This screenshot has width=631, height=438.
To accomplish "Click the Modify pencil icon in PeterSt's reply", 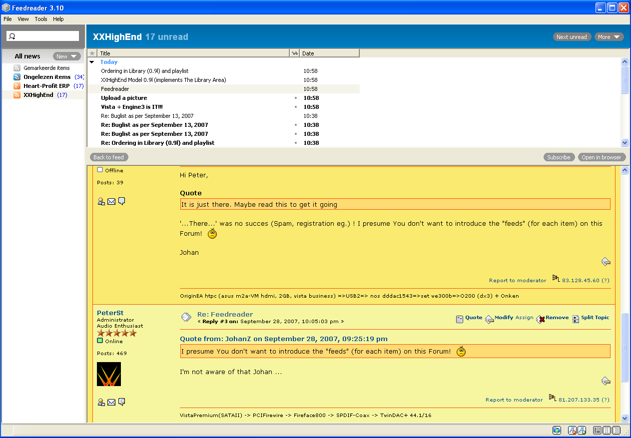I will tap(489, 319).
